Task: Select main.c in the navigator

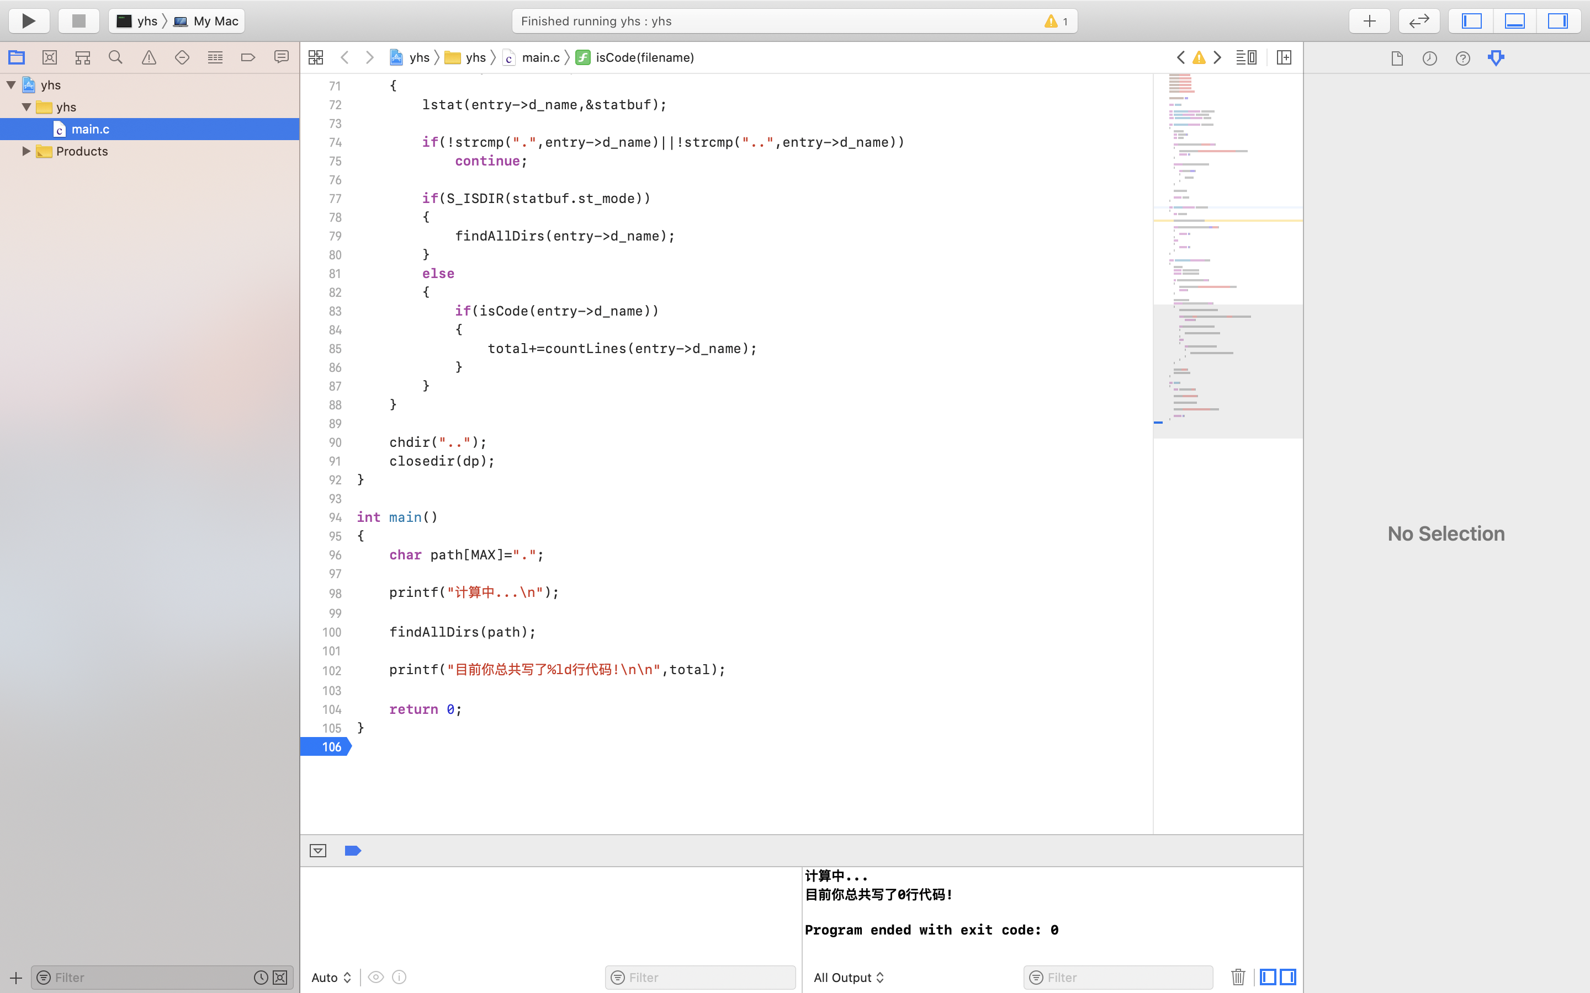Action: [x=150, y=130]
